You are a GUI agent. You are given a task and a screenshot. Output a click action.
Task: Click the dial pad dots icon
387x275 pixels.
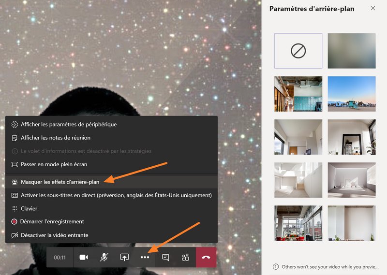pos(15,208)
